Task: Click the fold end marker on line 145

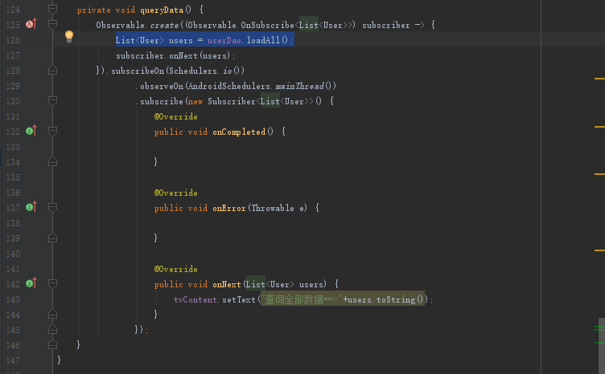Action: [53, 330]
